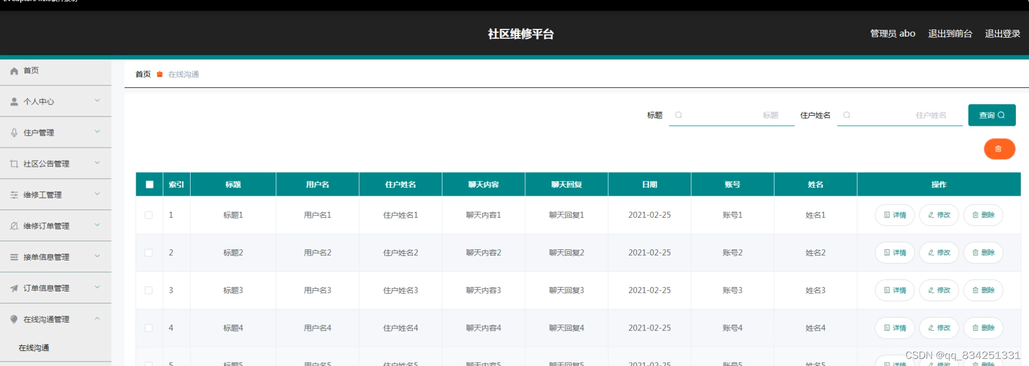Screen dimensions: 1029x366
Task: Click the 在线沟通 breadcrumb text
Action: pos(184,74)
